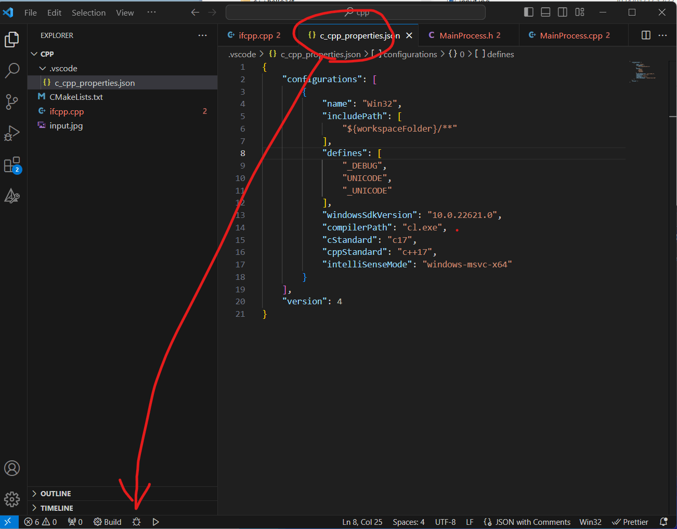Click the .vscode breadcrumb segment
This screenshot has height=529, width=677.
point(242,54)
